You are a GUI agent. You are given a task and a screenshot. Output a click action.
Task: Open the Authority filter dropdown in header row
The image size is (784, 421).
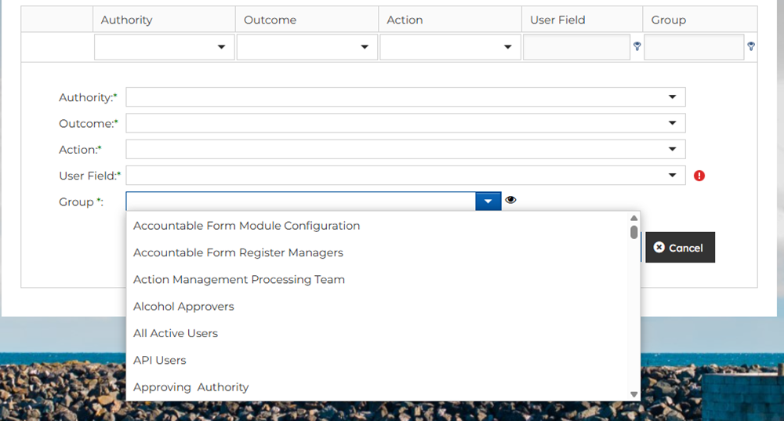222,48
